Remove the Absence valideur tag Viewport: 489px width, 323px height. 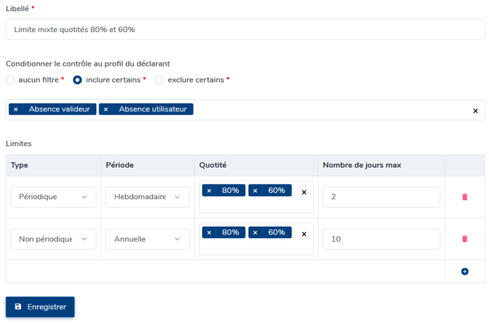[16, 109]
